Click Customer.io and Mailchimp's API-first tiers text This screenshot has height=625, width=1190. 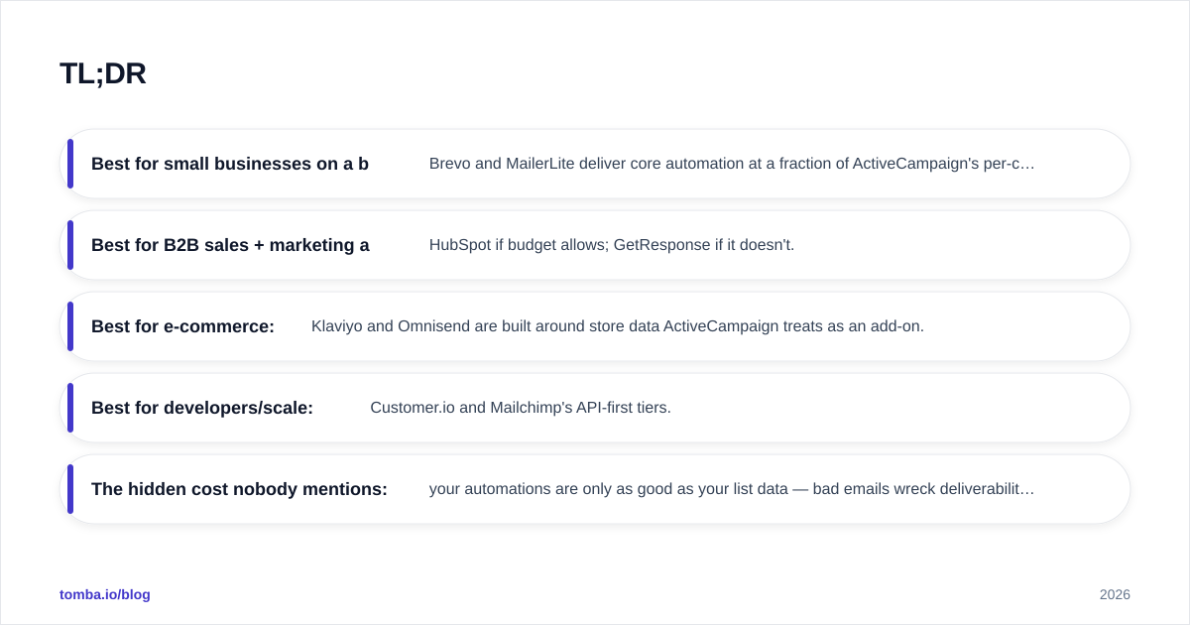tap(521, 408)
